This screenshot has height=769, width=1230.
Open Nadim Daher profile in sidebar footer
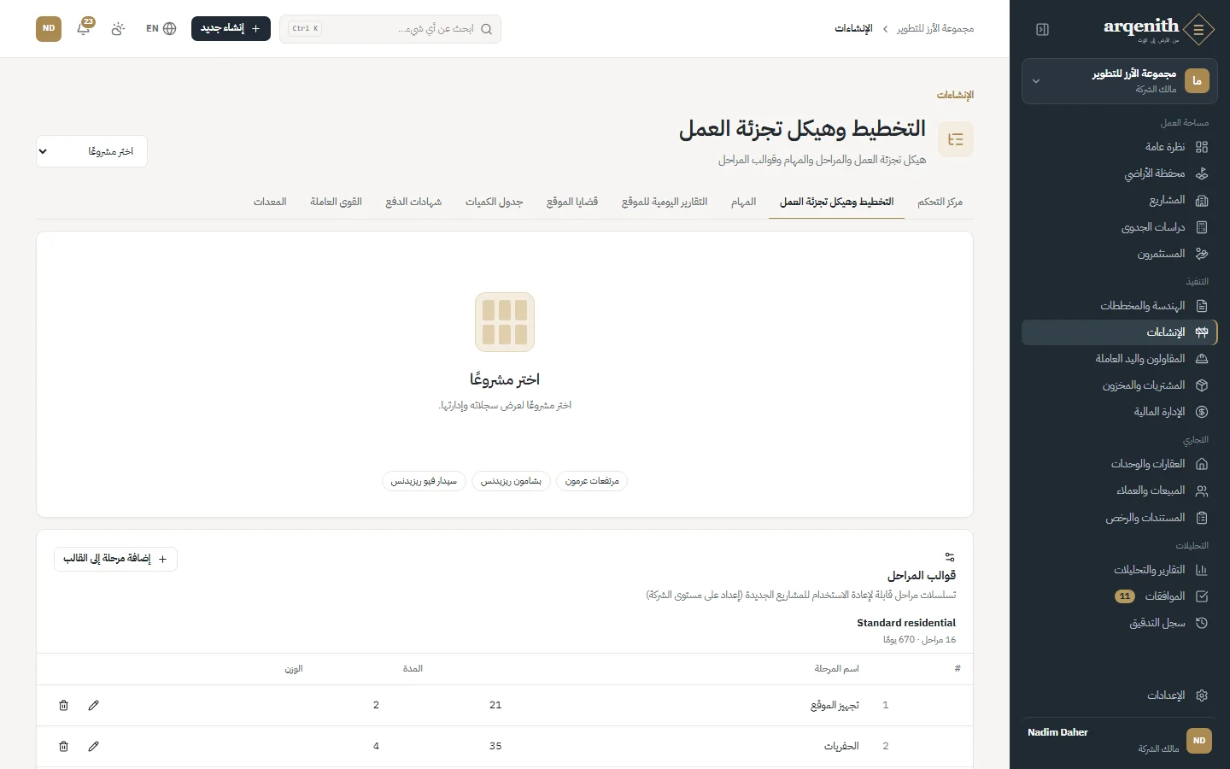pyautogui.click(x=1119, y=741)
